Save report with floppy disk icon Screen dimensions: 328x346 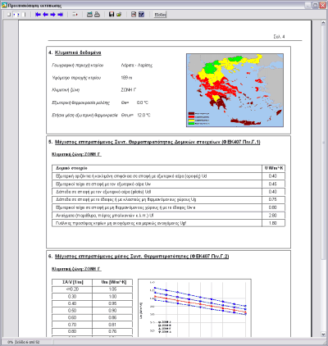[x=112, y=15]
